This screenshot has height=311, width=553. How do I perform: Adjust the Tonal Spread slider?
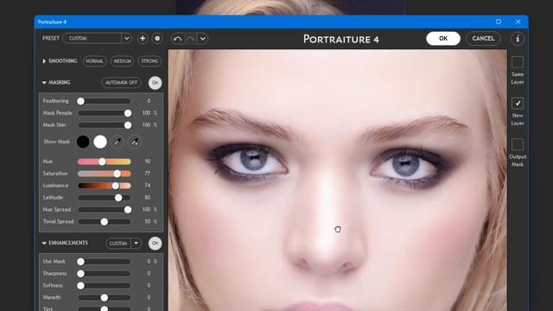[104, 221]
